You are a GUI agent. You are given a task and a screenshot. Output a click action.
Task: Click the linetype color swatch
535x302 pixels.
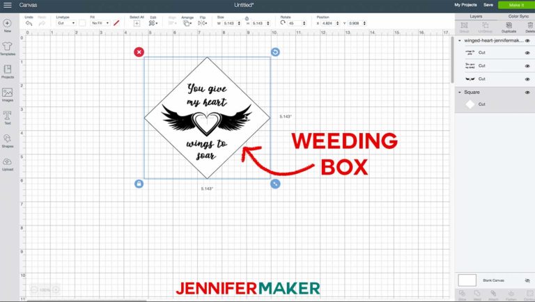point(82,23)
